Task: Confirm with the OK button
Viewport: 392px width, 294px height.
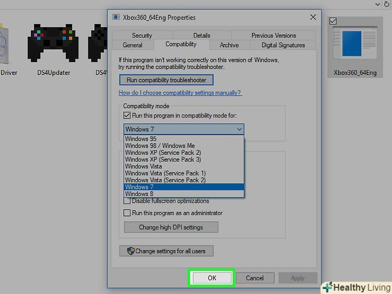Action: 212,278
